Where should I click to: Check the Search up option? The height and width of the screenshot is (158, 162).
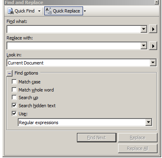(x=14, y=98)
